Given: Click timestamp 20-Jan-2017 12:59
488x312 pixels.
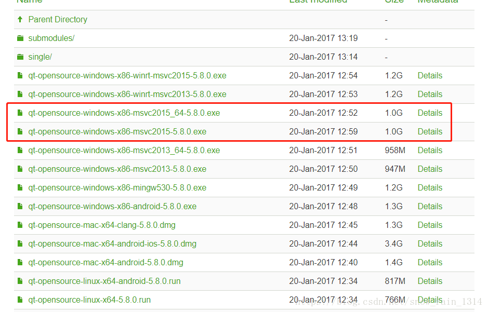Looking at the screenshot, I should [323, 131].
